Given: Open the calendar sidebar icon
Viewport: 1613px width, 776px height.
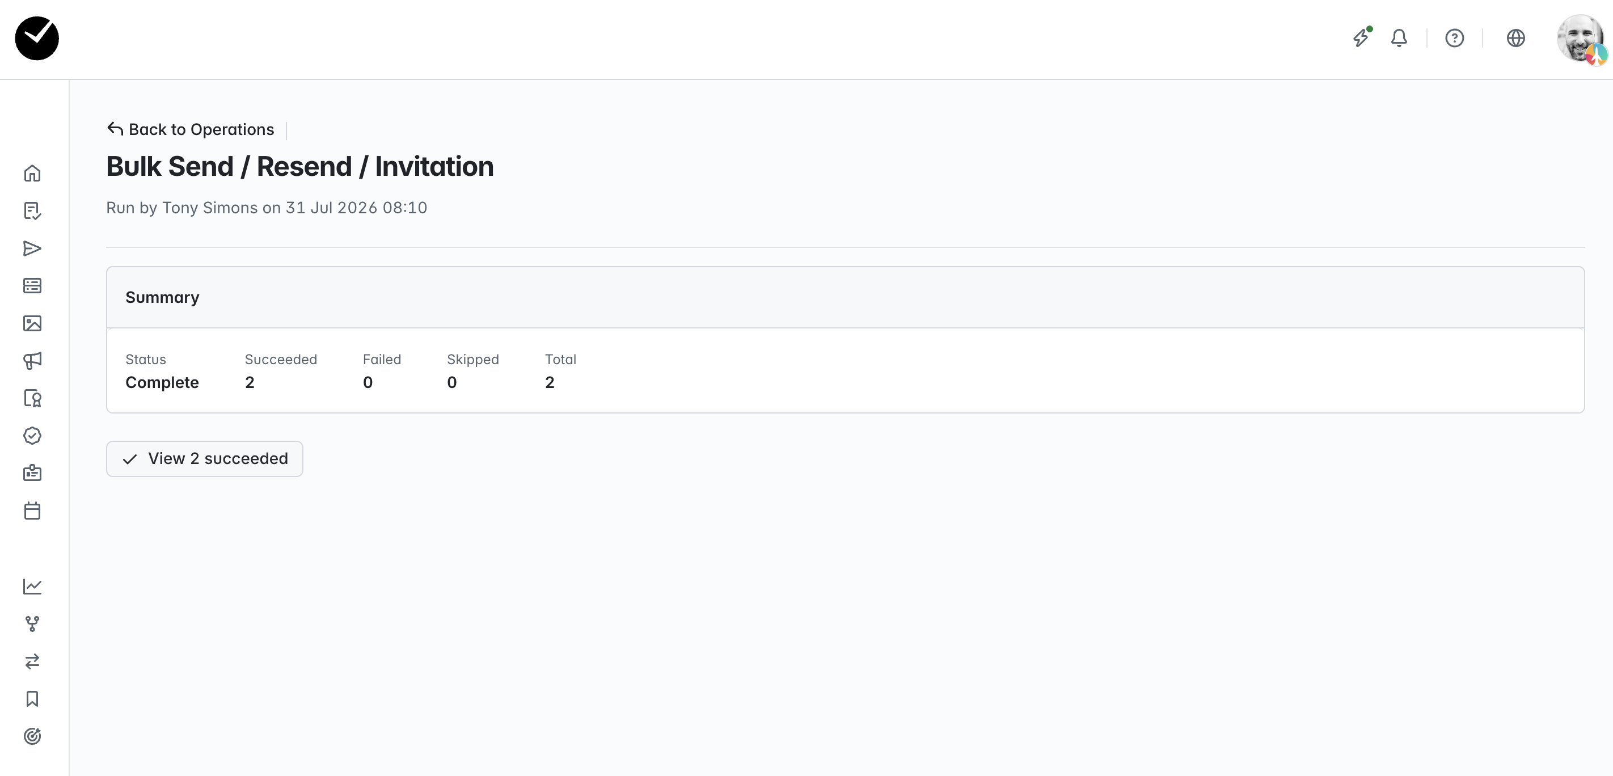Looking at the screenshot, I should pos(32,511).
